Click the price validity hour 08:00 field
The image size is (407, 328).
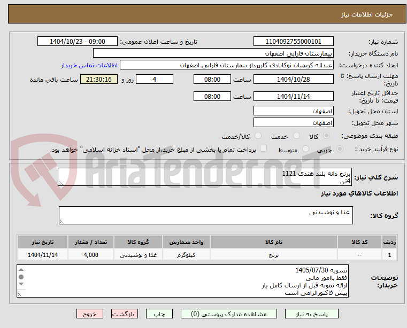click(x=212, y=97)
